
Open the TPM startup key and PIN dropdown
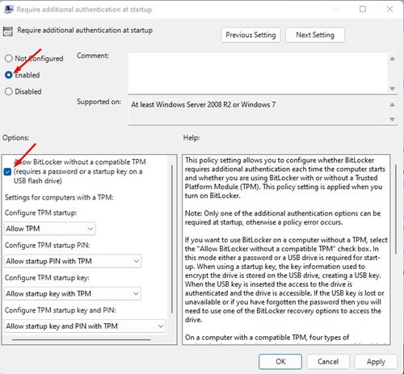click(x=85, y=326)
